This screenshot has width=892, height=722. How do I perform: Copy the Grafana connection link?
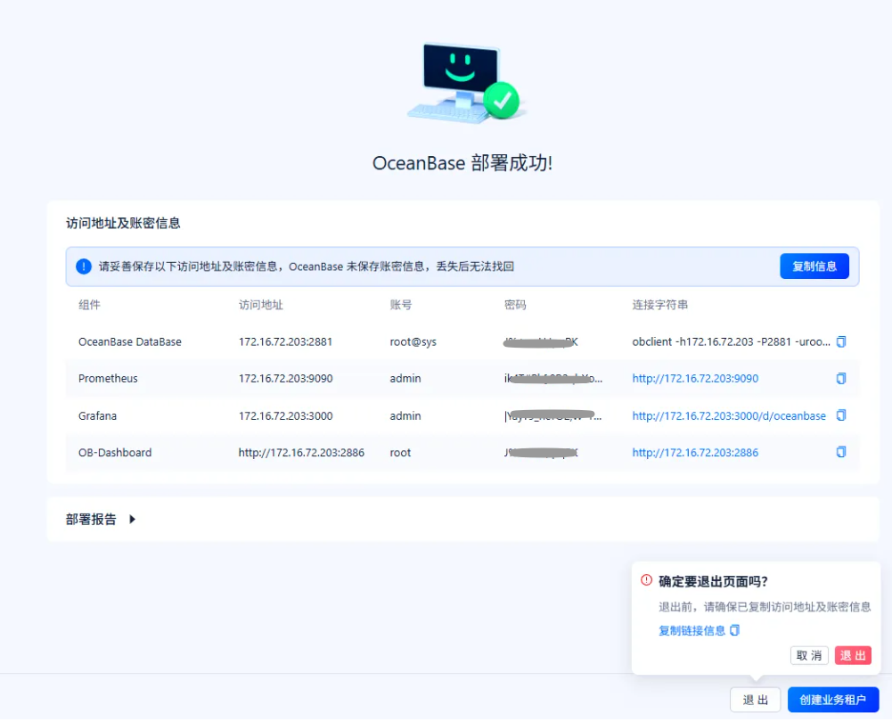841,415
